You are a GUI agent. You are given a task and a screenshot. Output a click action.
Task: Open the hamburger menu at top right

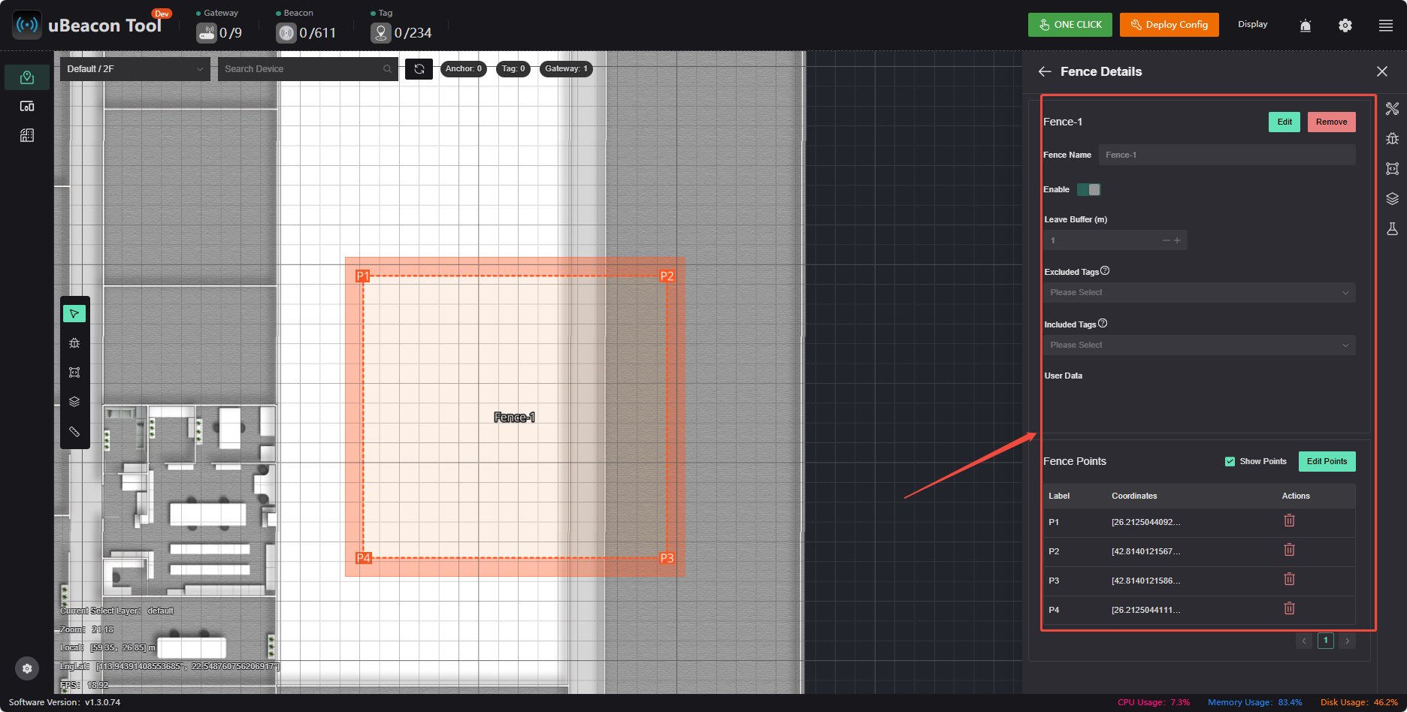[x=1386, y=26]
